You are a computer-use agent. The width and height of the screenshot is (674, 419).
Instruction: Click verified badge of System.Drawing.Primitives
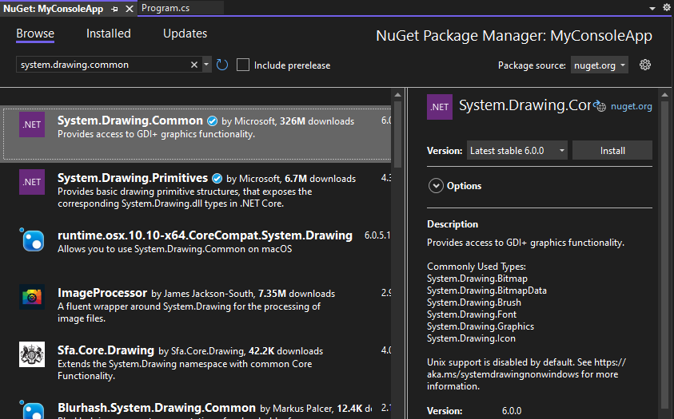coord(217,179)
